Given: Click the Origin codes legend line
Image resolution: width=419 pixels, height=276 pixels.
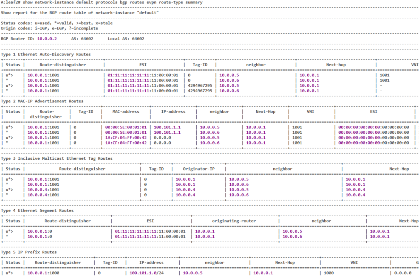Looking at the screenshot, I should point(49,28).
